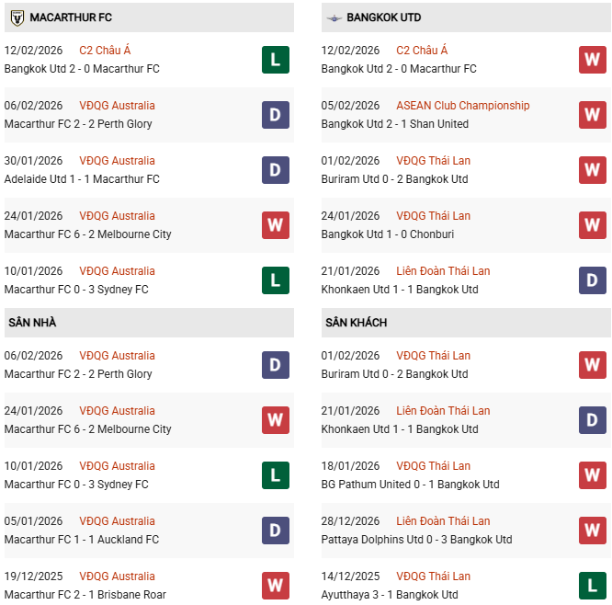This screenshot has width=612, height=605.
Task: Select the MACARTHUR FC section header
Action: point(72,17)
